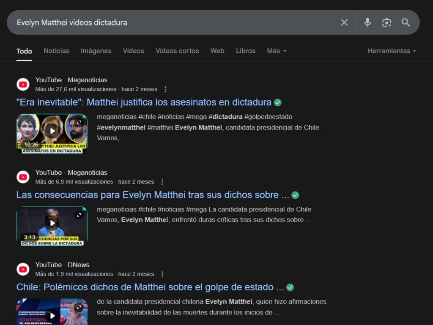This screenshot has height=325, width=433.
Task: Open more options for the DNews result
Action: [162, 274]
